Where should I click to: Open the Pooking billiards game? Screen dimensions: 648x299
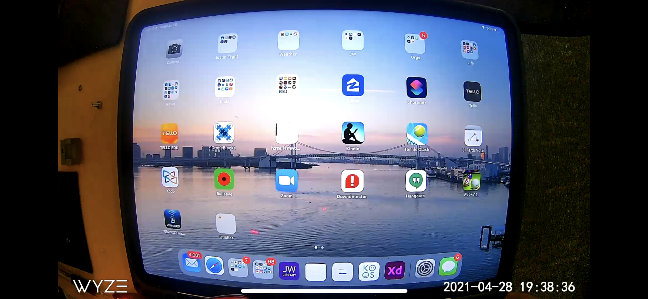471,180
